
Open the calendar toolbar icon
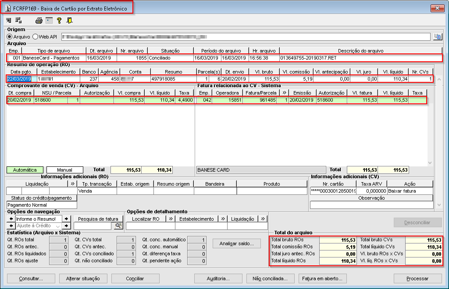[49, 21]
